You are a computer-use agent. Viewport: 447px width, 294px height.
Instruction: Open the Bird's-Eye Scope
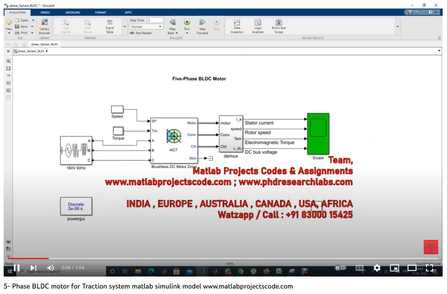point(279,23)
